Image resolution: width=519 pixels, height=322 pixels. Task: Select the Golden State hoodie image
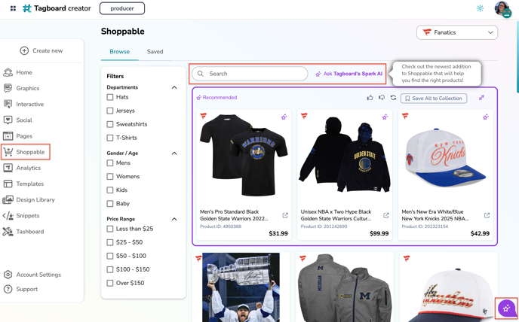pyautogui.click(x=345, y=154)
